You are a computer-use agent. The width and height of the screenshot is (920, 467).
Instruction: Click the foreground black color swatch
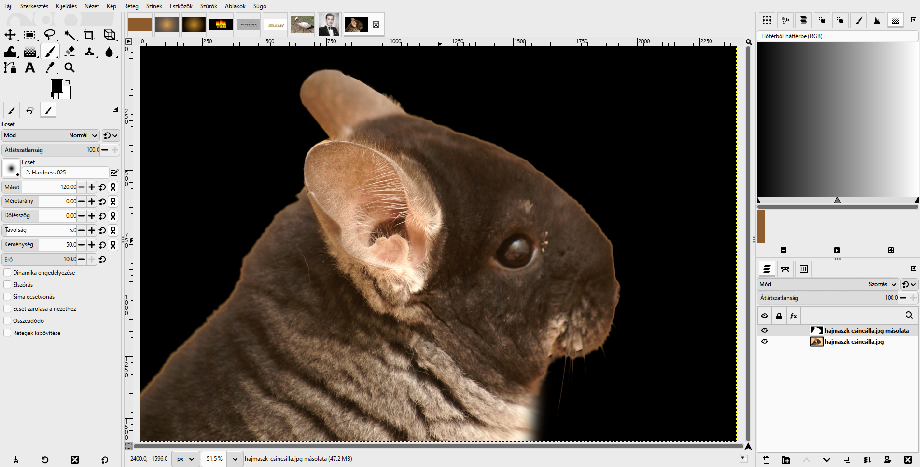56,86
